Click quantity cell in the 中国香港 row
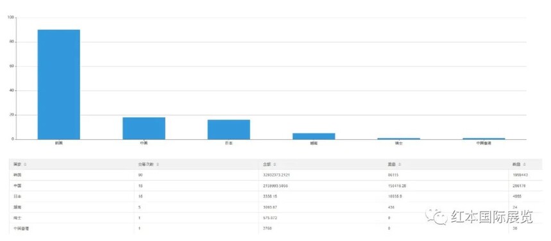The height and width of the screenshot is (241, 551). (x=514, y=228)
